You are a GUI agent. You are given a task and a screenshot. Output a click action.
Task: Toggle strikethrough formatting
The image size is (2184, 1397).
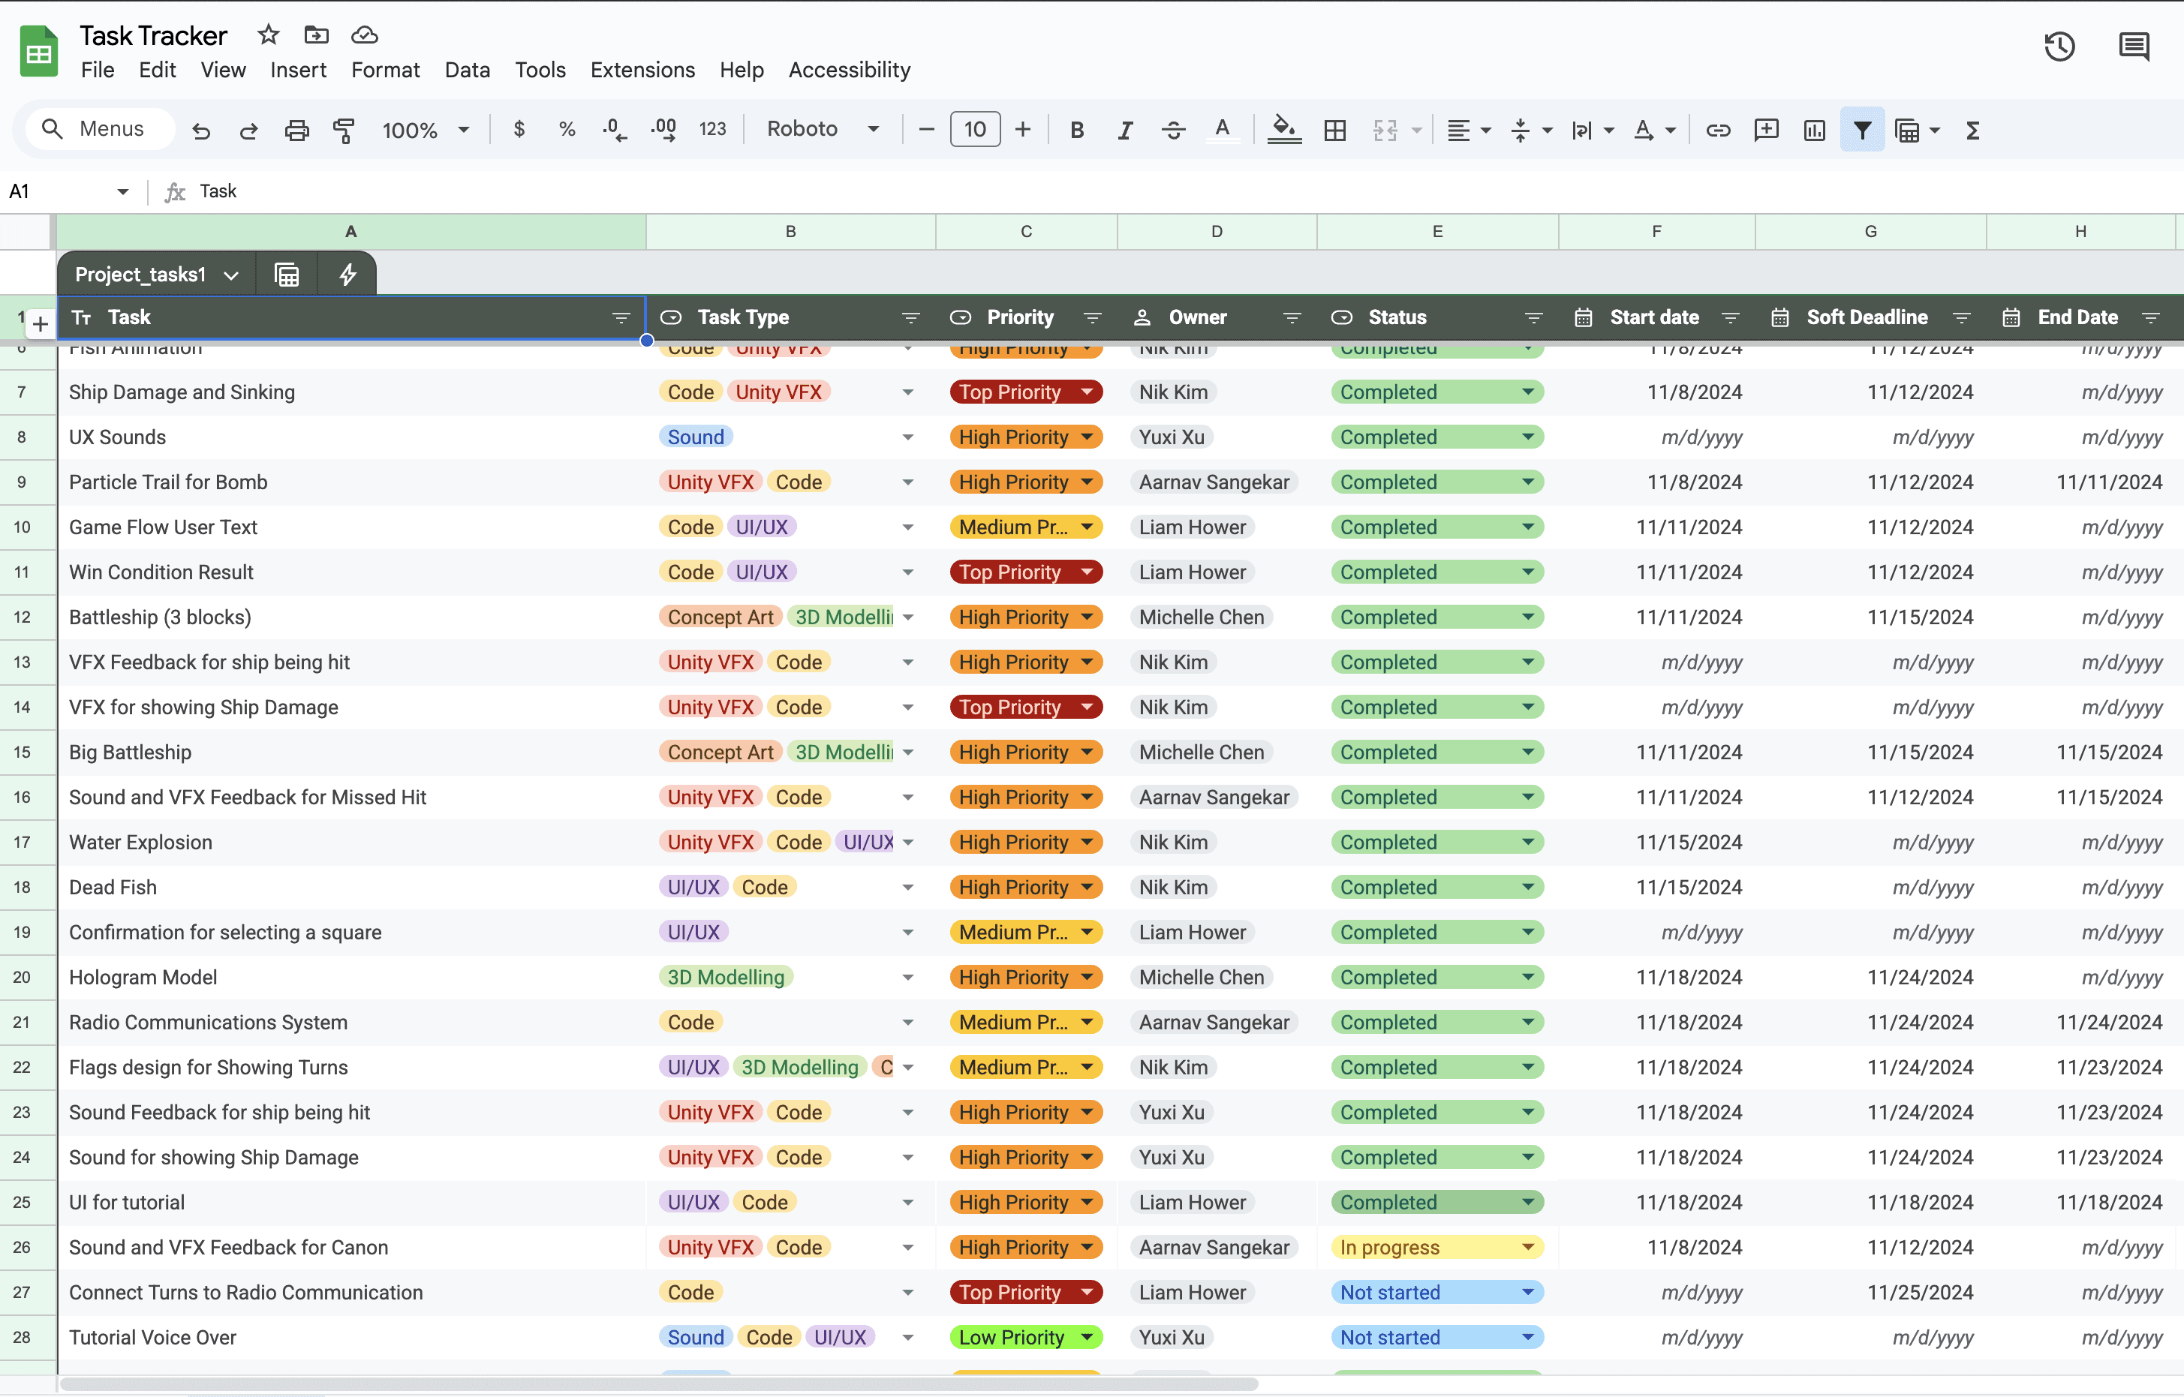(x=1173, y=130)
